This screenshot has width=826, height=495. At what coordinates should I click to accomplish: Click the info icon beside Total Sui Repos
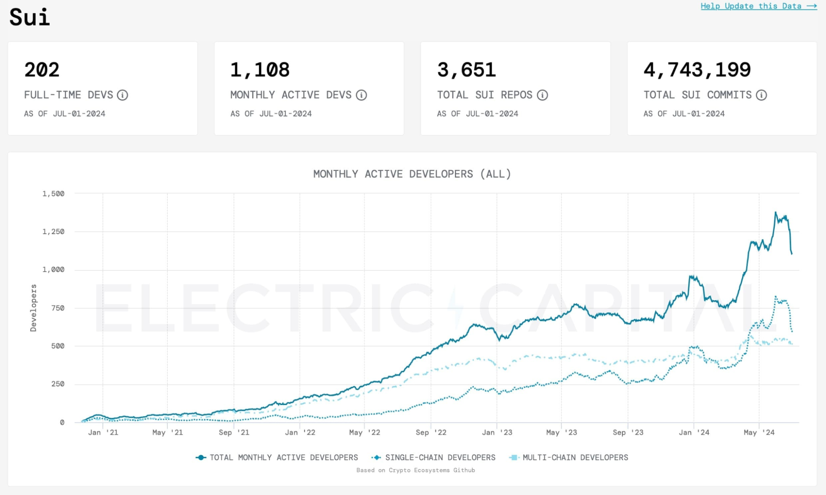click(x=543, y=95)
